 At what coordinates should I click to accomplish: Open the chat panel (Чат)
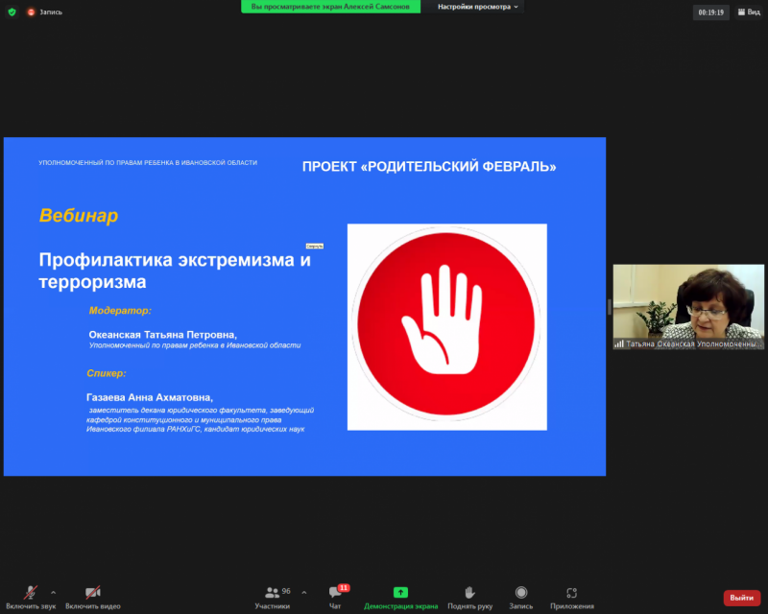click(x=335, y=596)
